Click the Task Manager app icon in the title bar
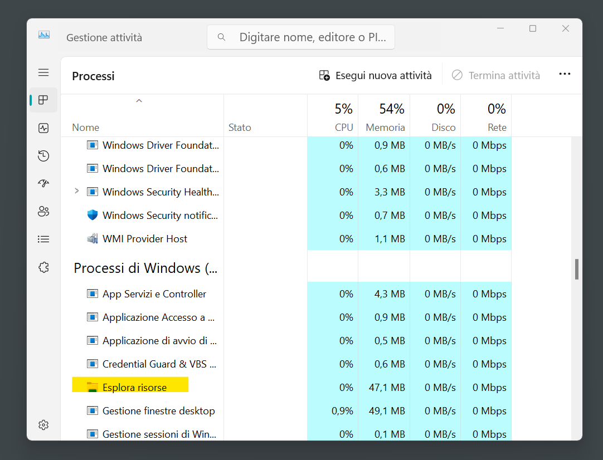 44,35
